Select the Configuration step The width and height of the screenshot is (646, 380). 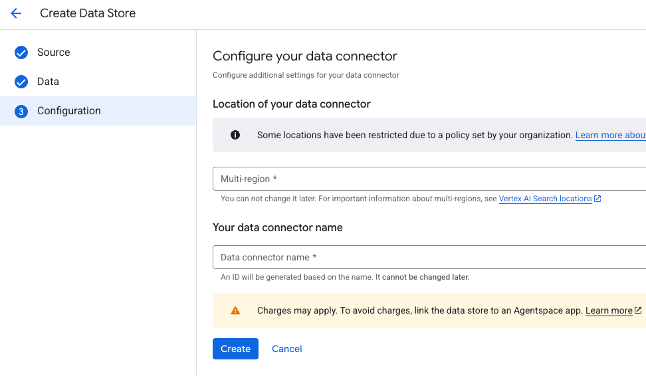pos(69,111)
